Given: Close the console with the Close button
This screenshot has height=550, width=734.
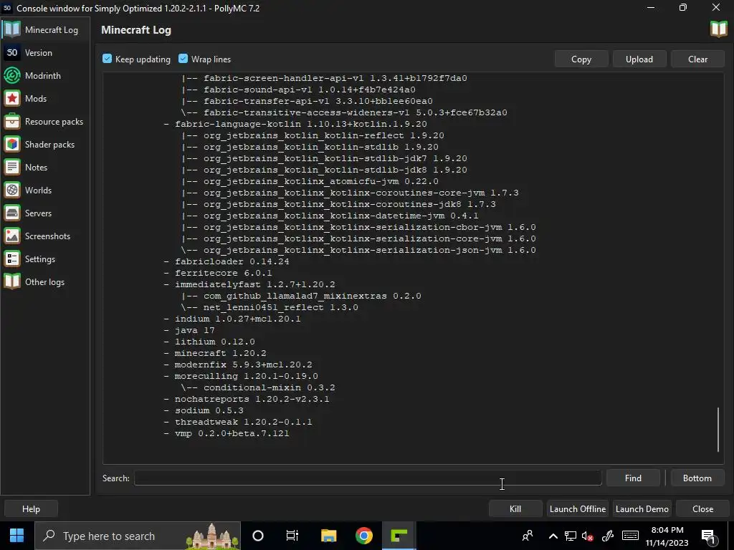Looking at the screenshot, I should (702, 509).
